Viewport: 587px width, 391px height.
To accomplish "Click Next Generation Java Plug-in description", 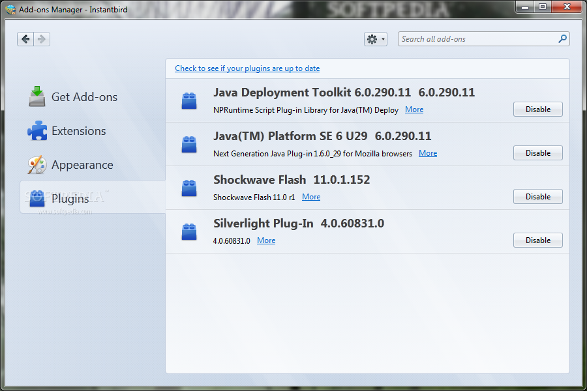I will (x=312, y=154).
